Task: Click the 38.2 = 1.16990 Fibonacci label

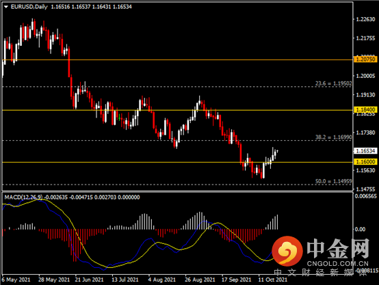Action: (333, 137)
